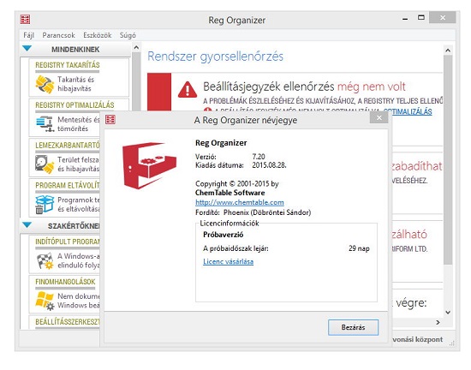
Task: Click the sidebar scroll up arrow
Action: (136, 47)
